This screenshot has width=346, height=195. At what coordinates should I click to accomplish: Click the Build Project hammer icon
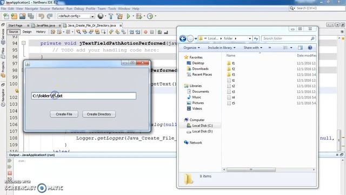111,16
